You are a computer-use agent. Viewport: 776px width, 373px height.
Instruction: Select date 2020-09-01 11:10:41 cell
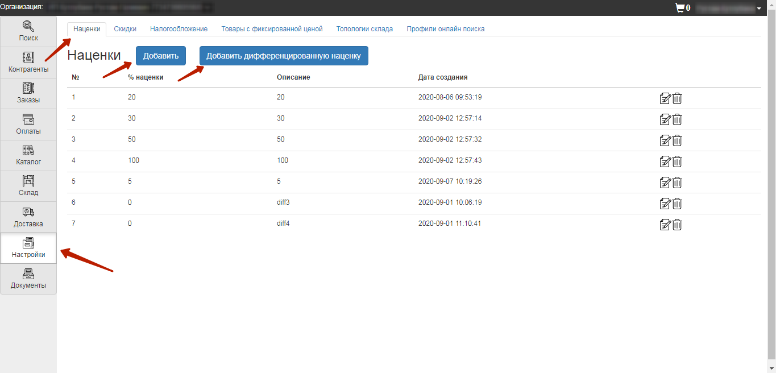coord(450,223)
